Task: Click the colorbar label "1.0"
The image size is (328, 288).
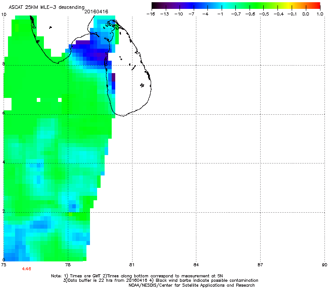Action: [320, 14]
